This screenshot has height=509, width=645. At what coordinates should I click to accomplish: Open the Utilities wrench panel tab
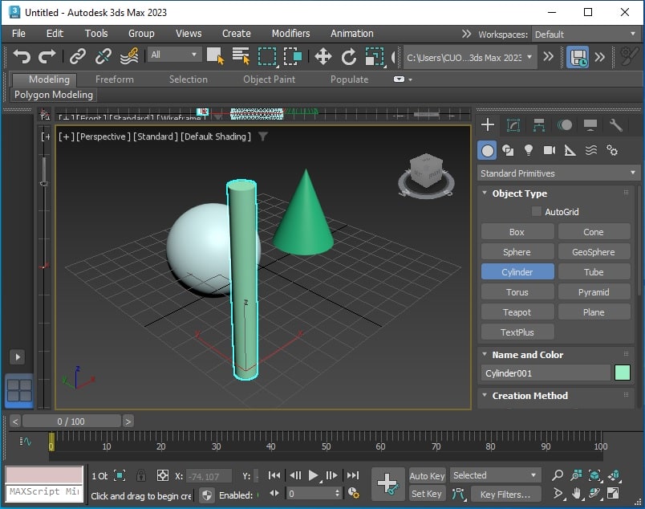tap(615, 124)
